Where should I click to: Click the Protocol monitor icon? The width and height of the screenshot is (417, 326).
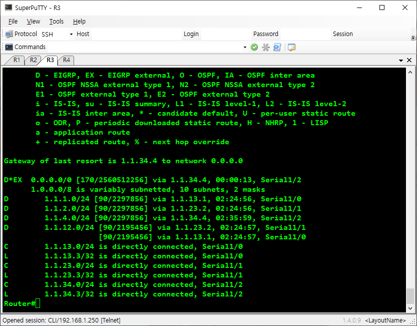pos(9,34)
